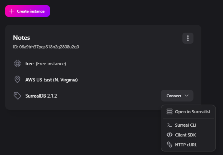Choose Surreal CLI from the menu
223x155 pixels.
click(x=188, y=125)
